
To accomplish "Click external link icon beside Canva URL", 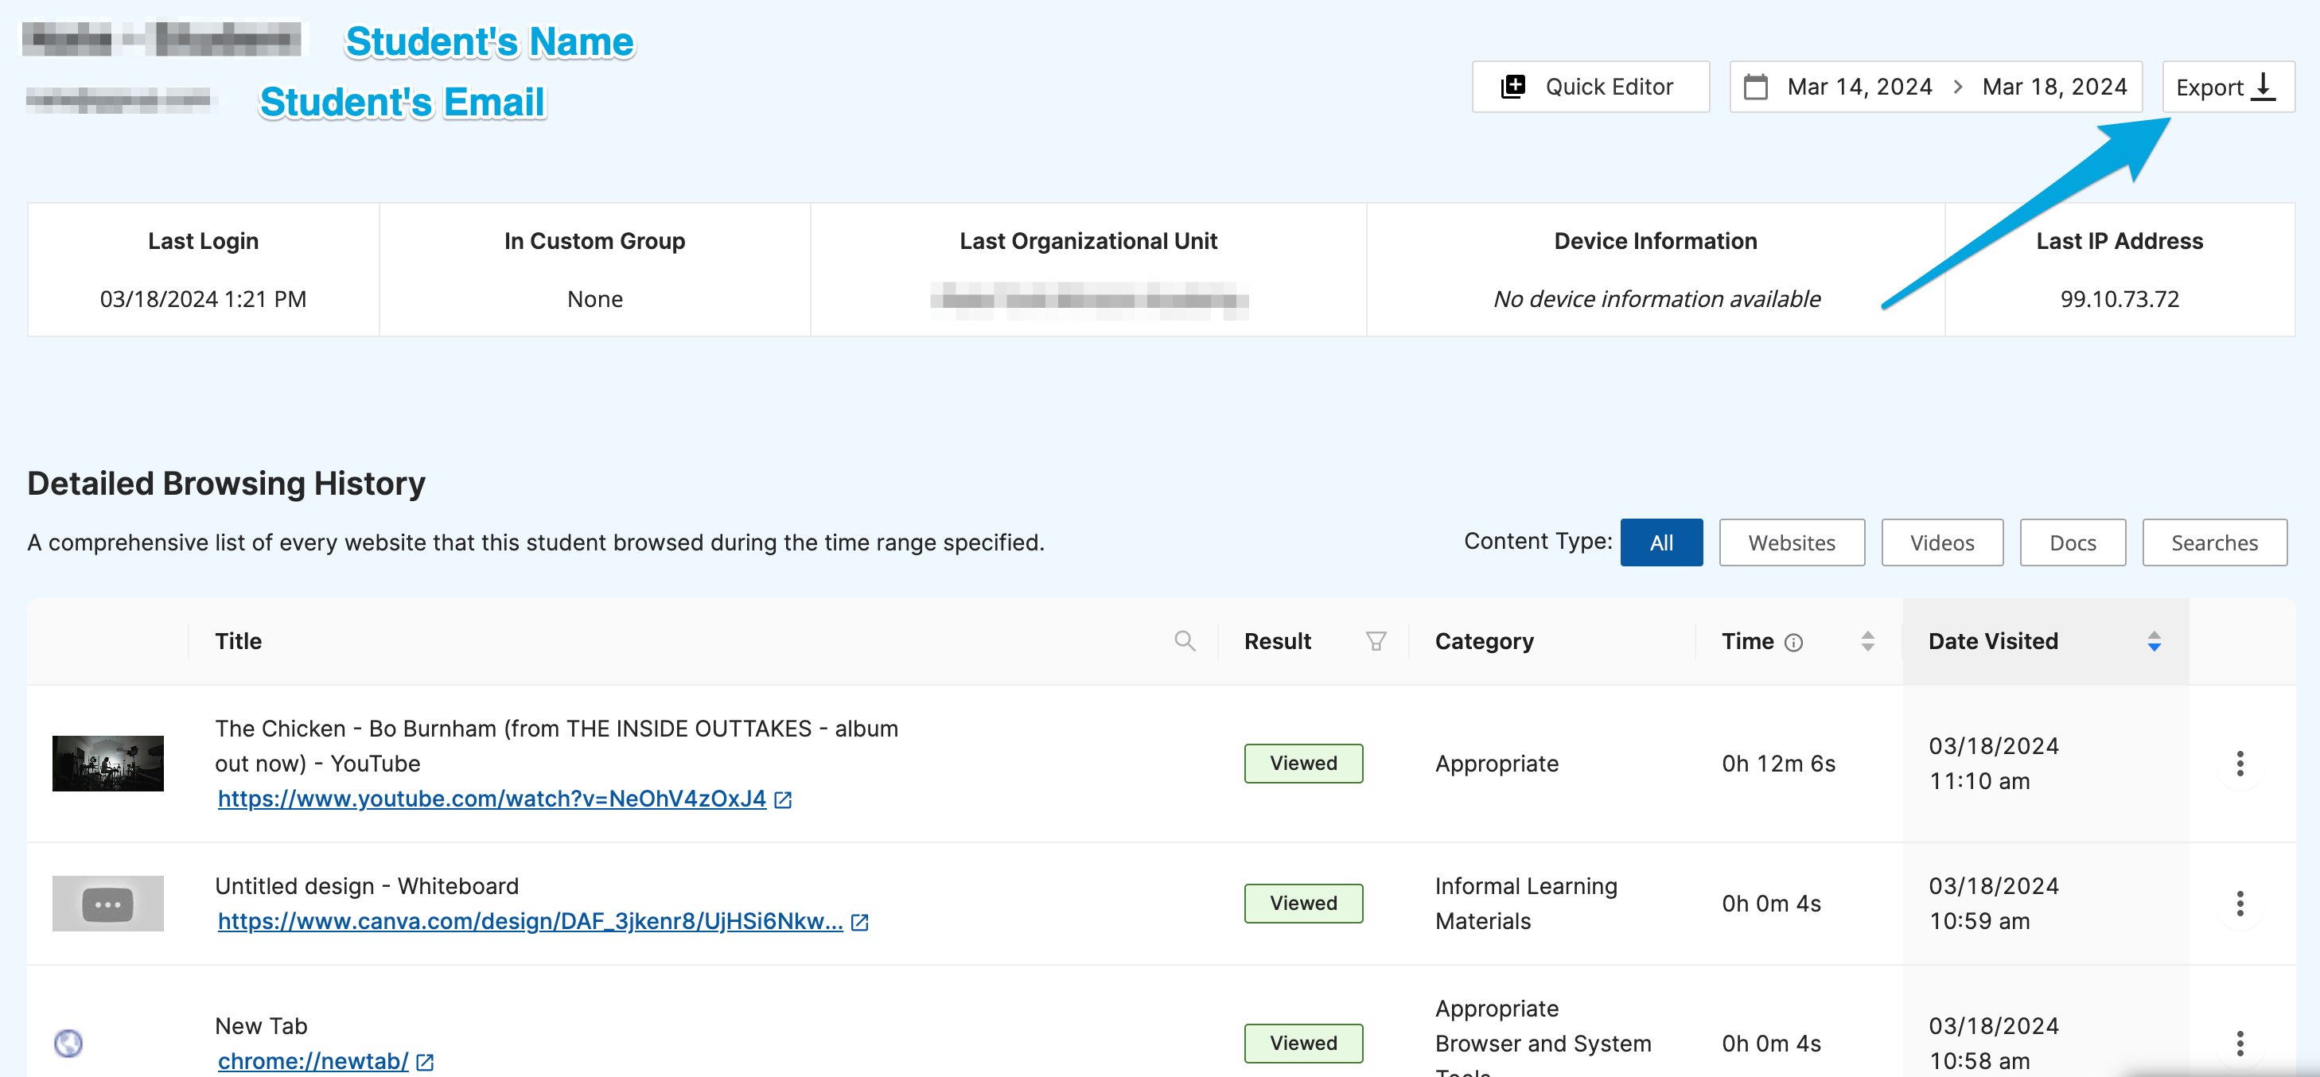I will pos(860,922).
